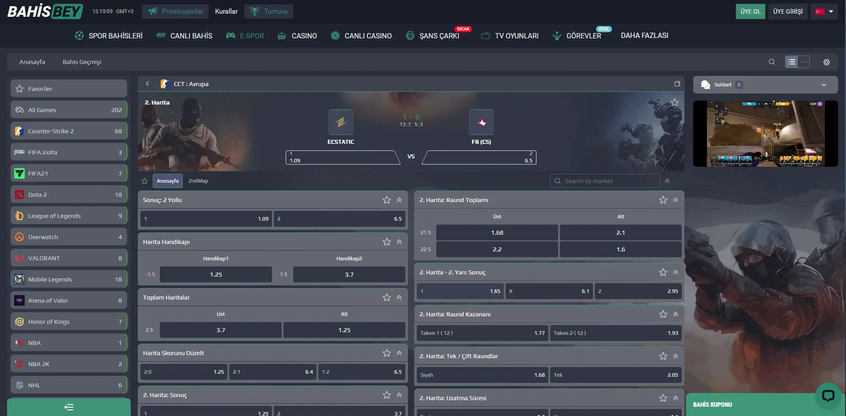Open the Anasayfa market tab

click(168, 181)
